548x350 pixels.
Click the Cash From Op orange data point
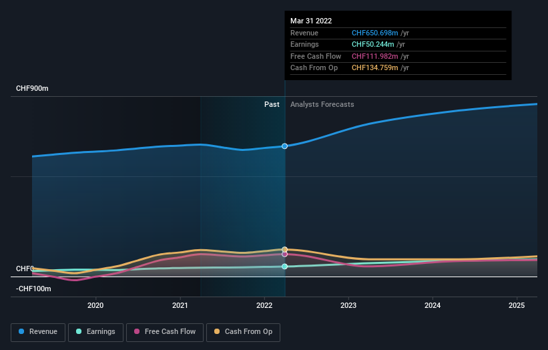tap(284, 249)
